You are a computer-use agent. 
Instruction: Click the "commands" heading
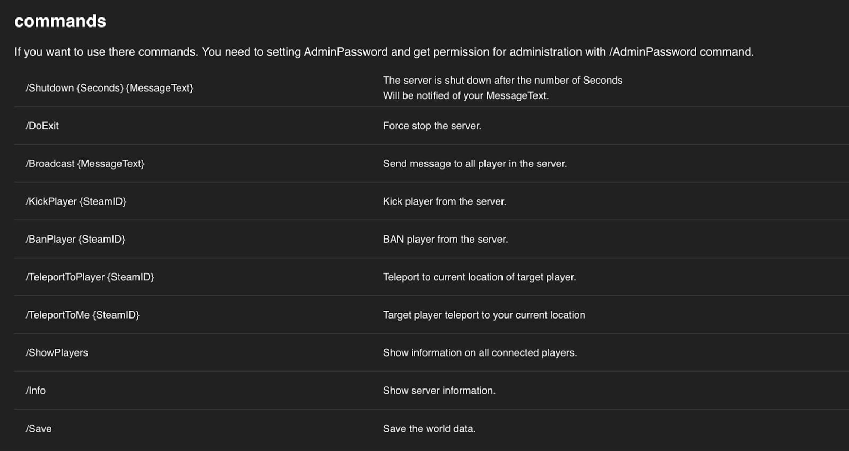[x=60, y=21]
